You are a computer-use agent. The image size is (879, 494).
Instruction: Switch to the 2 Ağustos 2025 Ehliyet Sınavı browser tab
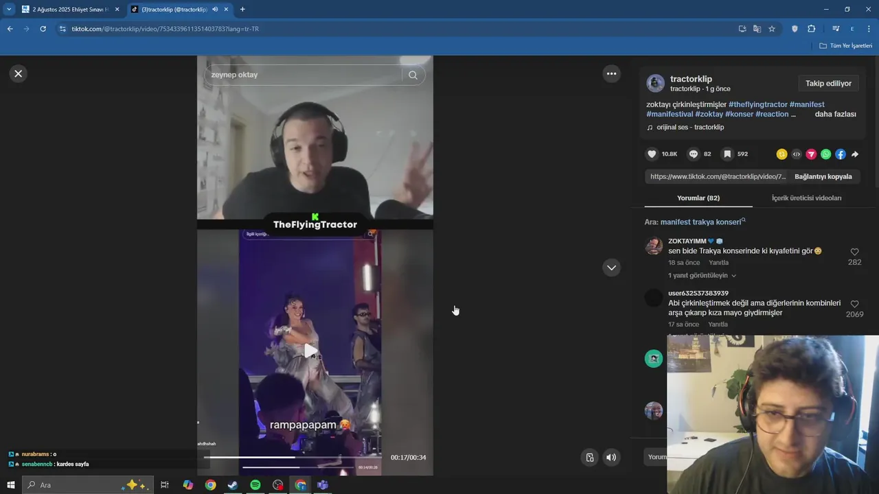click(70, 9)
